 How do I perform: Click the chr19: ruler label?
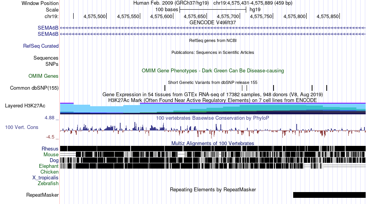52,16
